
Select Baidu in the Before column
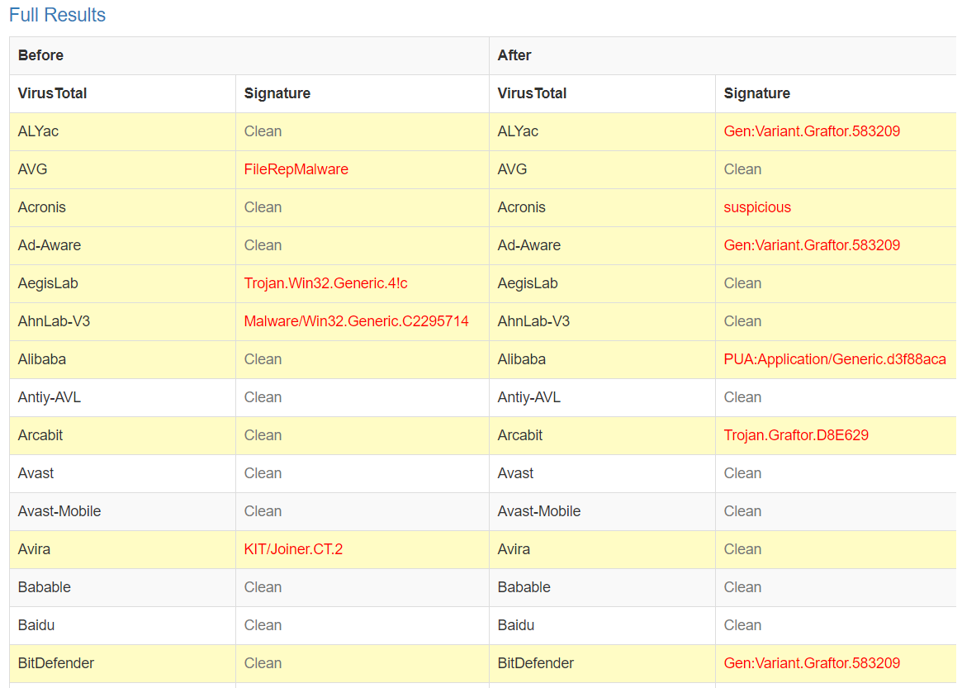pyautogui.click(x=36, y=625)
